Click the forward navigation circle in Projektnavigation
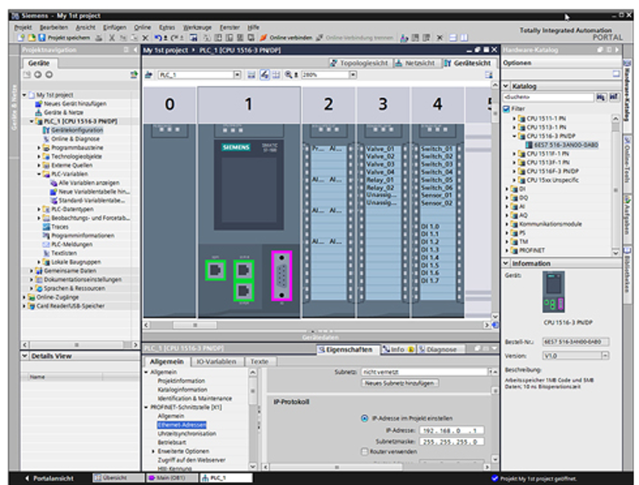The width and height of the screenshot is (639, 485). (49, 75)
